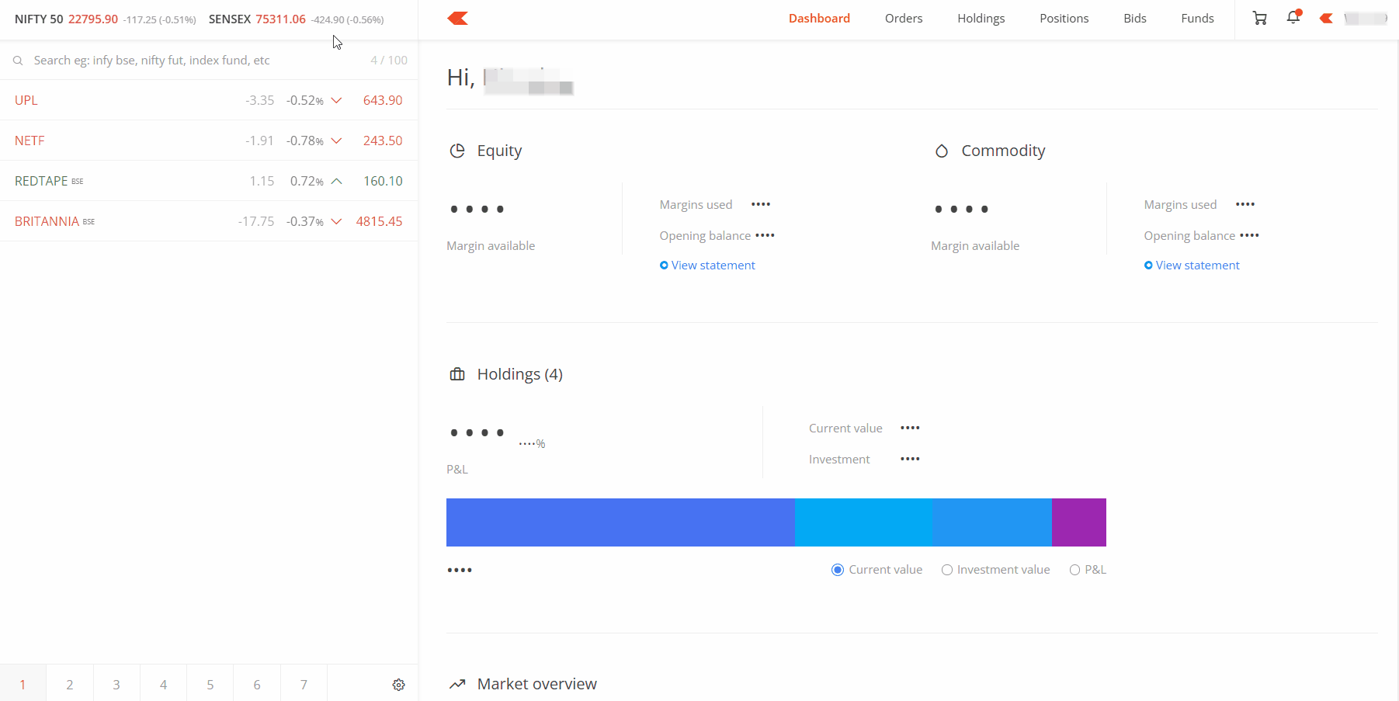Screen dimensions: 1399x701
Task: Click NETF price 243.50
Action: (383, 141)
